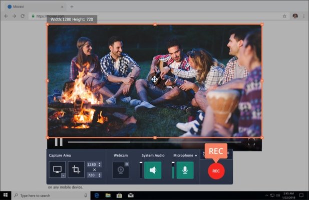309x200 pixels.
Task: Open network icon in system tray
Action: coord(272,195)
